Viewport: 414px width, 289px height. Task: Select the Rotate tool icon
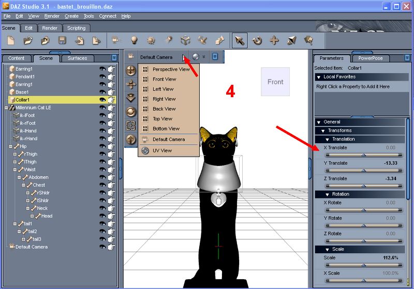tap(257, 41)
